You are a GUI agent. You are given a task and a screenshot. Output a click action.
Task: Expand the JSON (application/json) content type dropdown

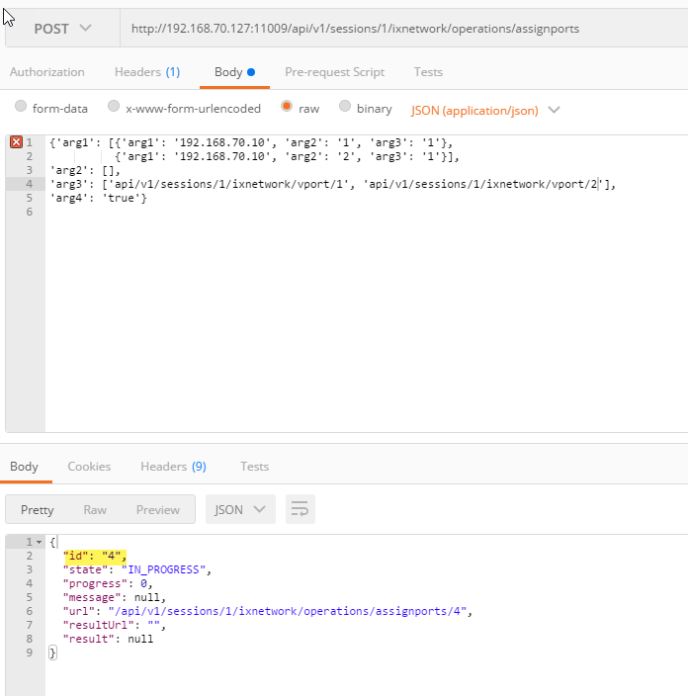[x=484, y=110]
